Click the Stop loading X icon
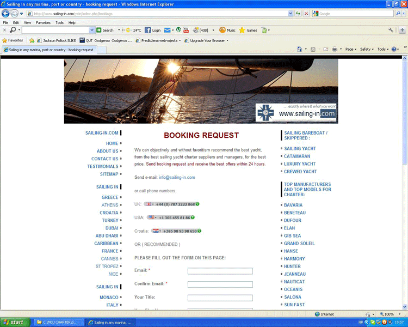 pyautogui.click(x=306, y=14)
